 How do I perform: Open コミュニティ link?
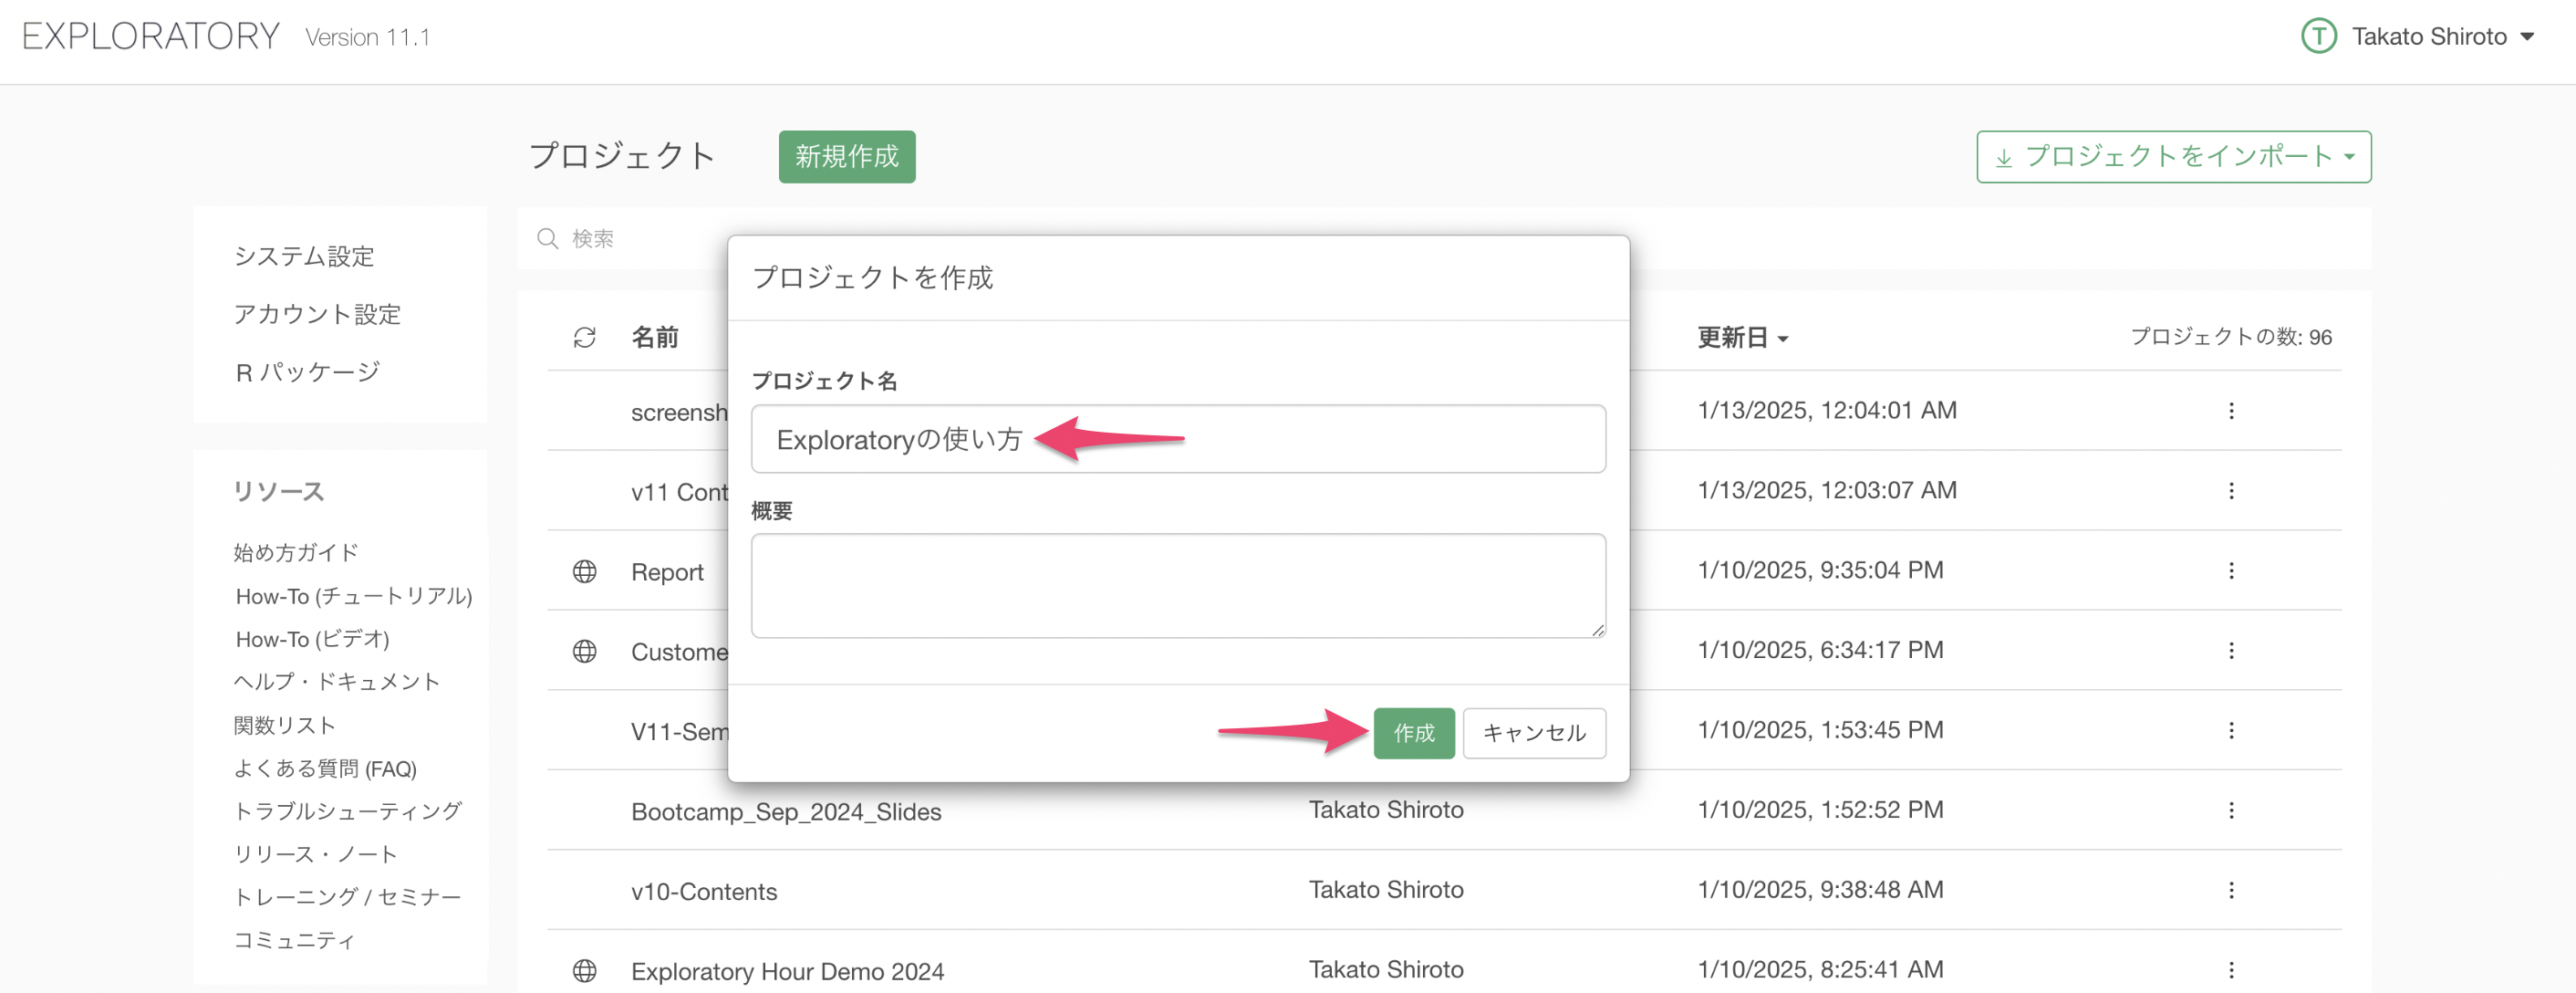click(x=295, y=940)
